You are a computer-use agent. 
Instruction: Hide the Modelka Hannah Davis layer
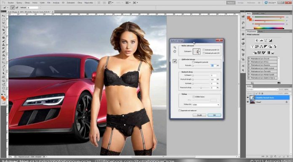coord(248,98)
